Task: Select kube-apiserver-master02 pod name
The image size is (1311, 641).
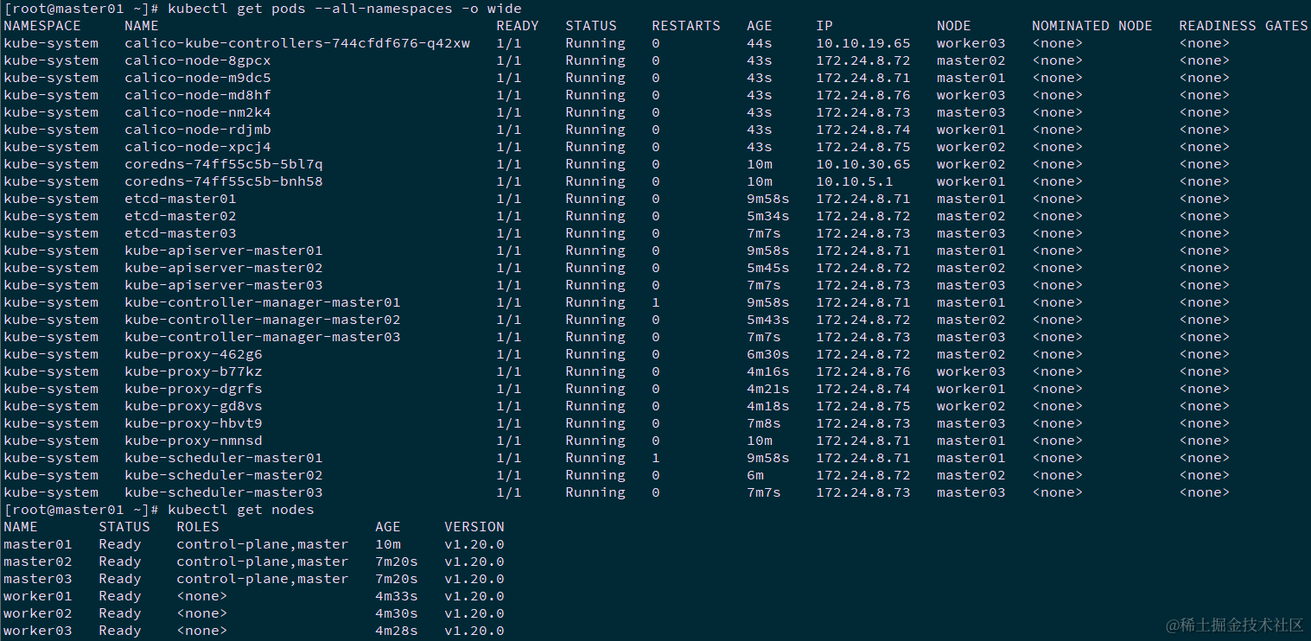Action: point(224,268)
